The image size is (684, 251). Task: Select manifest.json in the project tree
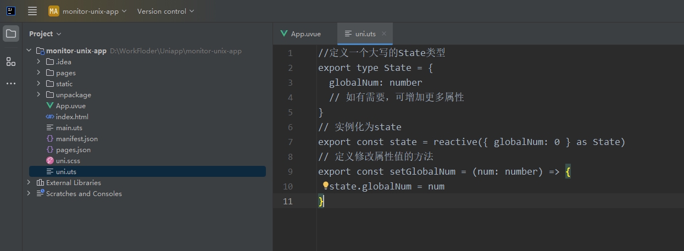pos(77,138)
